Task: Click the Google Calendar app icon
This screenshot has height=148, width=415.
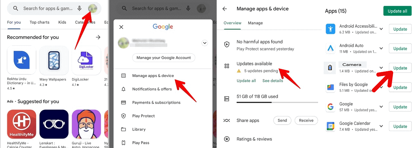Action: click(x=331, y=126)
